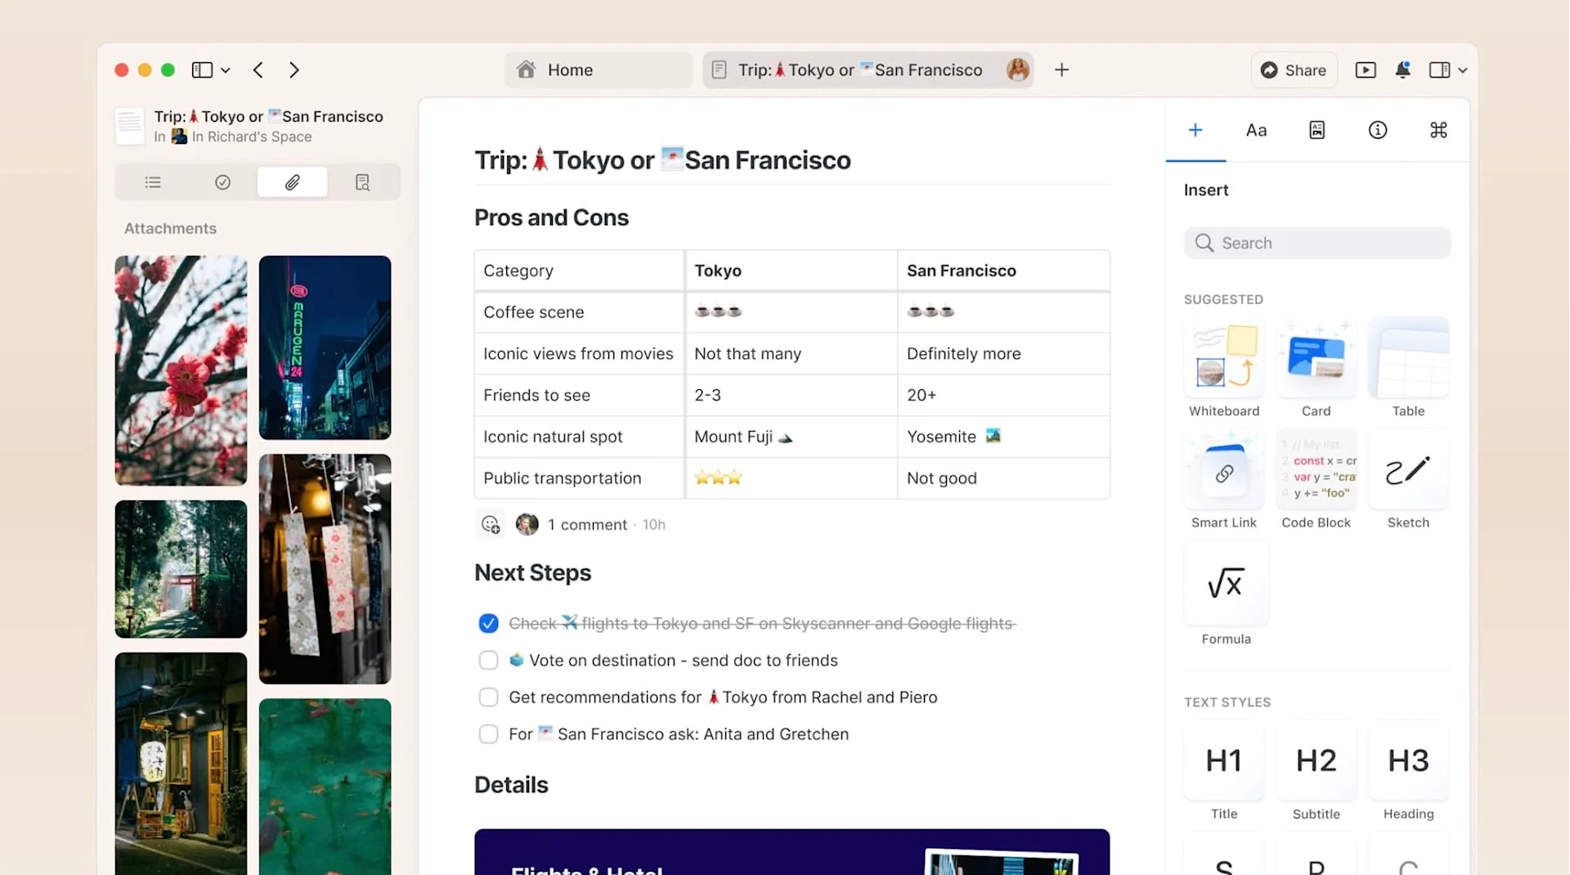Click the Coffee scene table cell

[x=579, y=312]
